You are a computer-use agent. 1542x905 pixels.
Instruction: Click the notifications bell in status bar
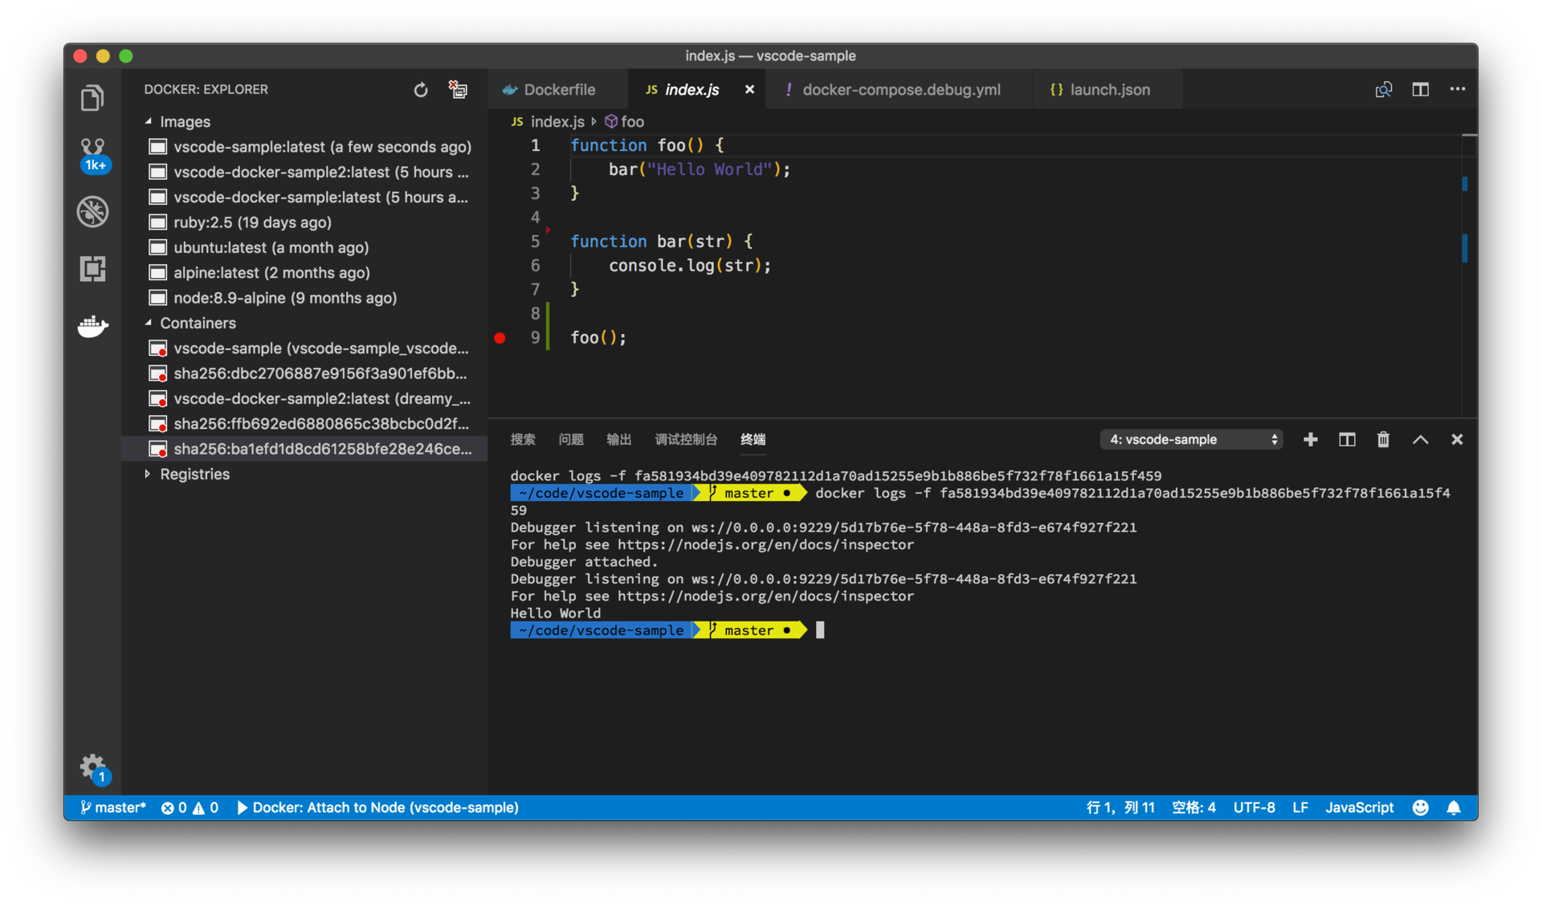click(1453, 808)
